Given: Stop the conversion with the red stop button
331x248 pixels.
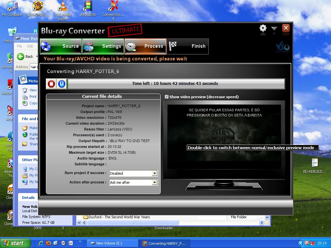Looking at the screenshot, I should 51,84.
